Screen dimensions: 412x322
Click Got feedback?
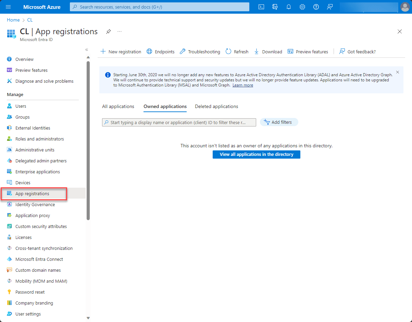358,52
